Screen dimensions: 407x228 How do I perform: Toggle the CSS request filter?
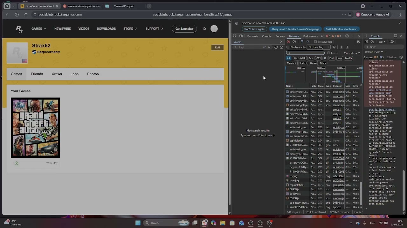point(318,58)
